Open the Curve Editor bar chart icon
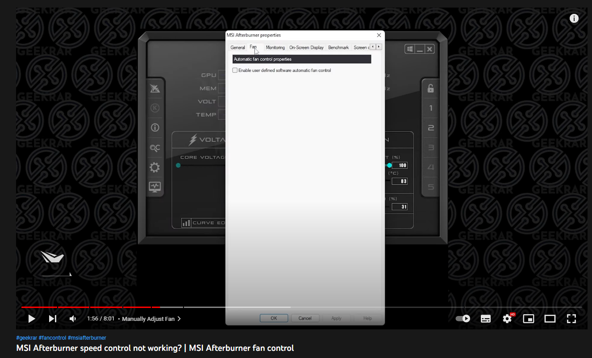This screenshot has height=358, width=592. pyautogui.click(x=186, y=223)
